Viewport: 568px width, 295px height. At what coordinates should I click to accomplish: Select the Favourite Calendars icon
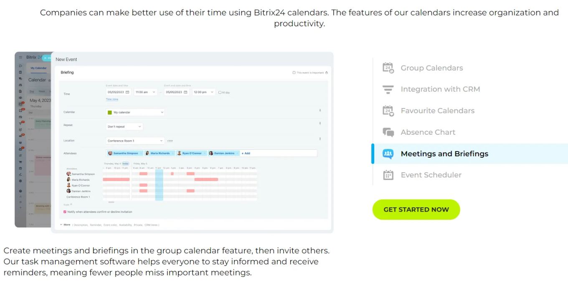(388, 111)
